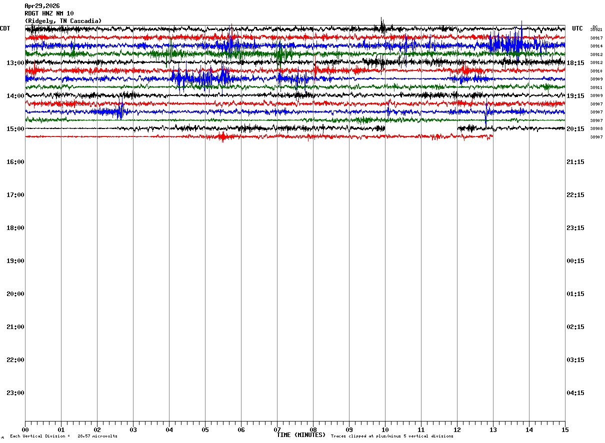Click the 01:15 UTC row label

(x=575, y=294)
